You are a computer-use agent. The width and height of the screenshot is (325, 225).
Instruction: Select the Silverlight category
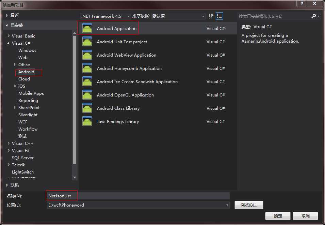(x=28, y=115)
